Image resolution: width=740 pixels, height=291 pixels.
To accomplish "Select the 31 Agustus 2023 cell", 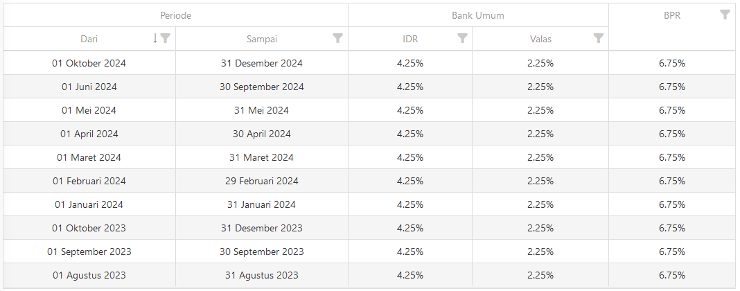I will click(262, 275).
